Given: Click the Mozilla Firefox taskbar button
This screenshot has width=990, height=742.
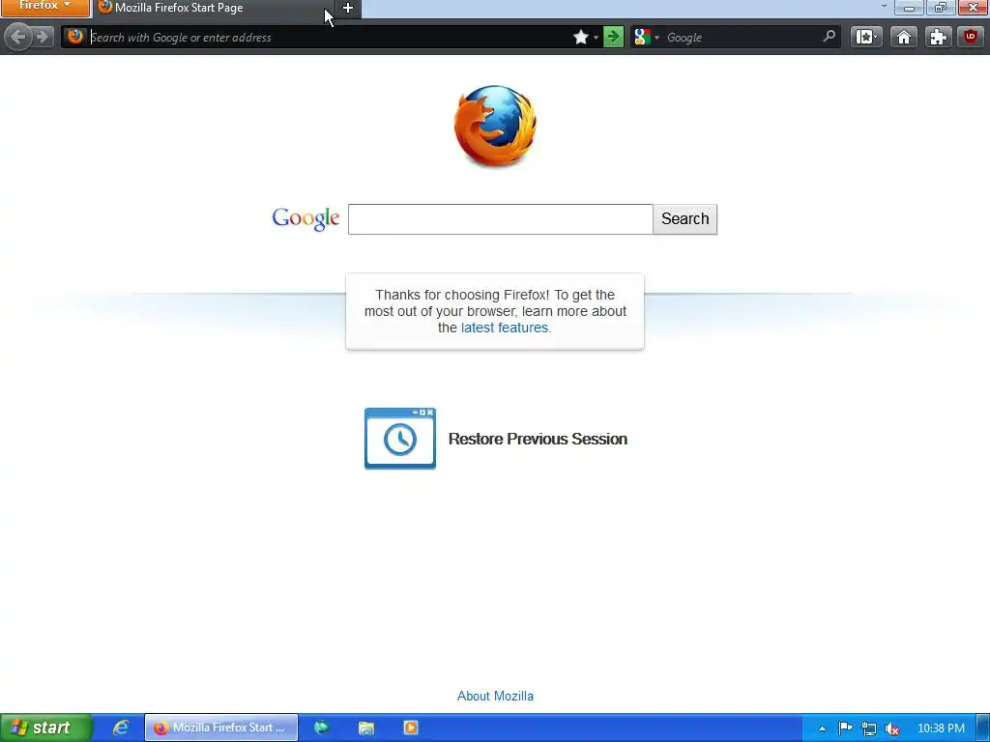Looking at the screenshot, I should point(221,728).
